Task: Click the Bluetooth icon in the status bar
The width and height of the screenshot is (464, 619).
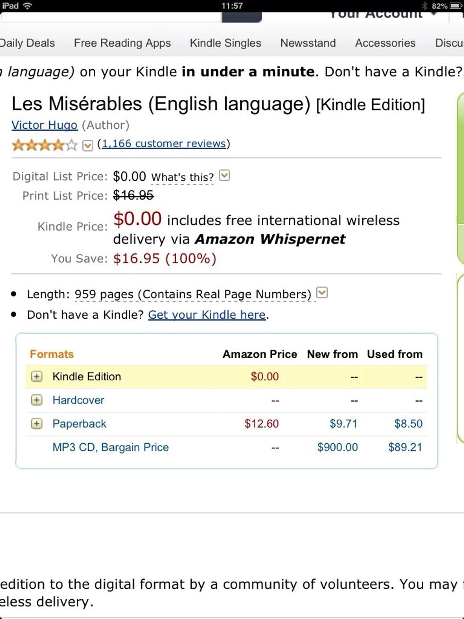Action: click(424, 6)
